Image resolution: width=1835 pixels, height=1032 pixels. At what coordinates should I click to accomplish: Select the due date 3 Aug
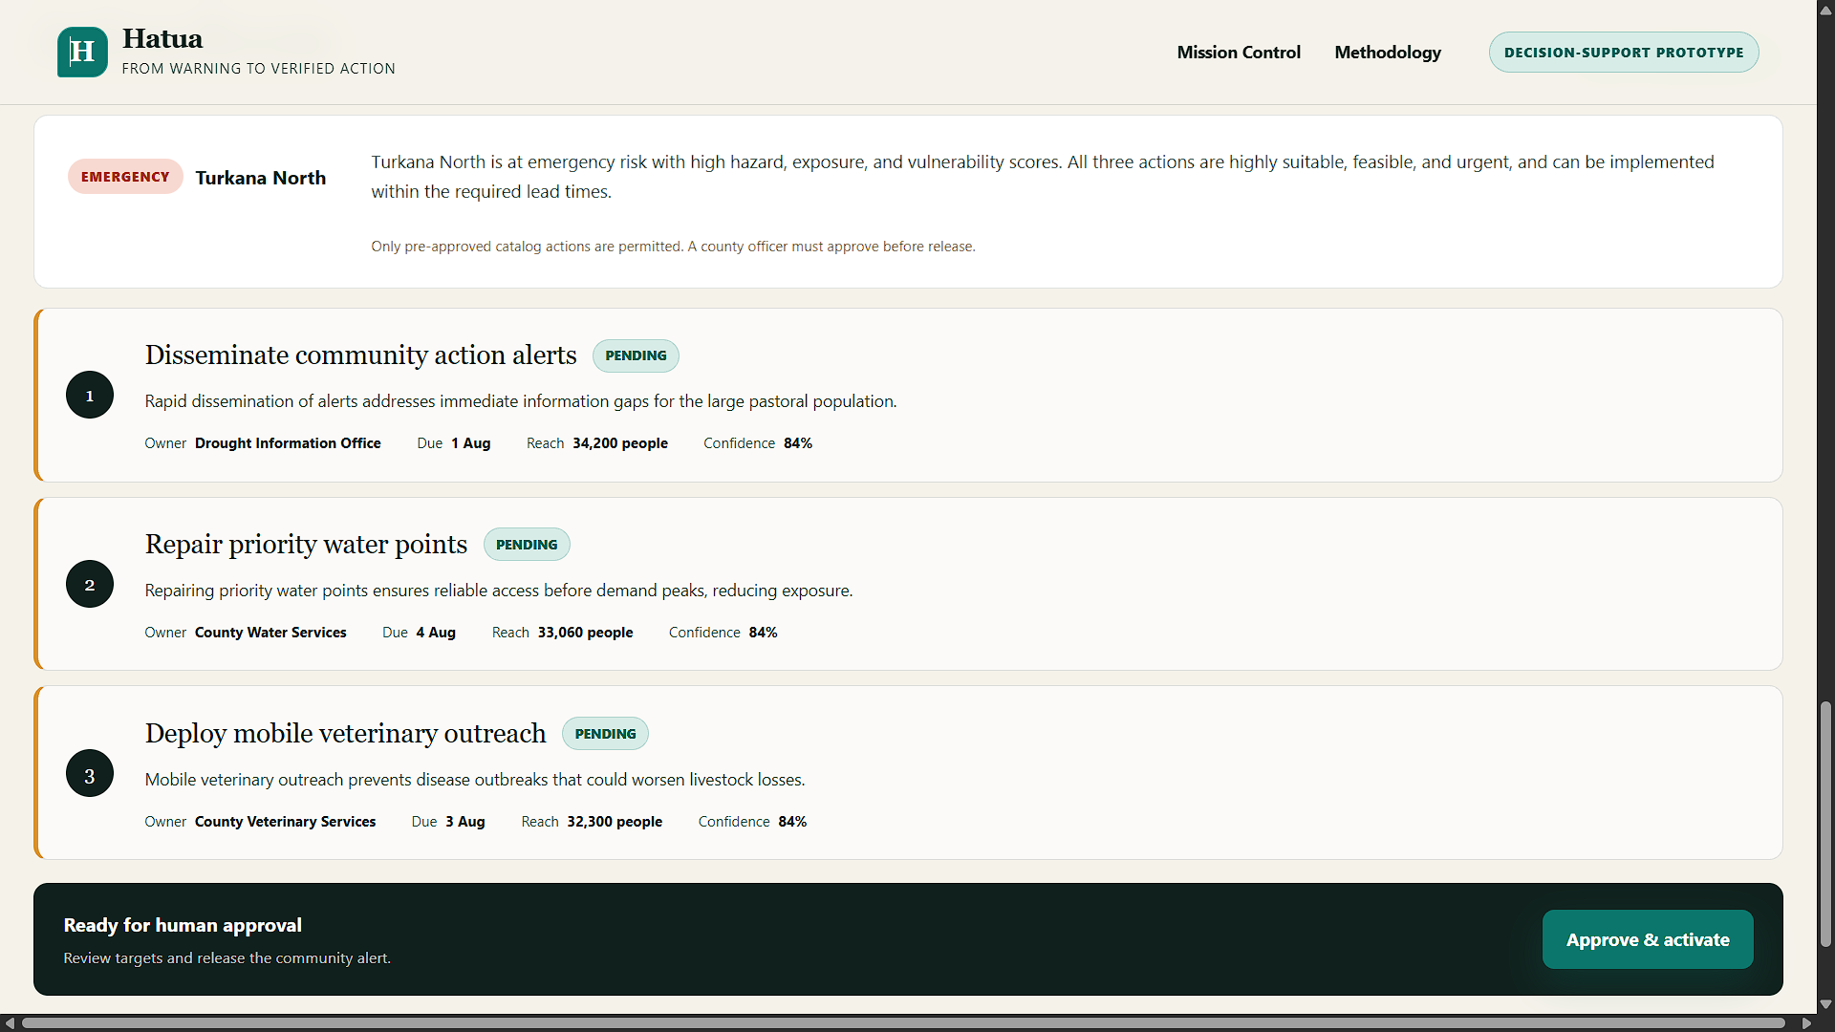pyautogui.click(x=465, y=822)
